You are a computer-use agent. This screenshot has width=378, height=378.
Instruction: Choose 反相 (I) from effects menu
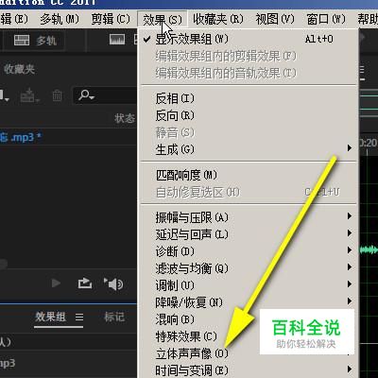(249, 98)
